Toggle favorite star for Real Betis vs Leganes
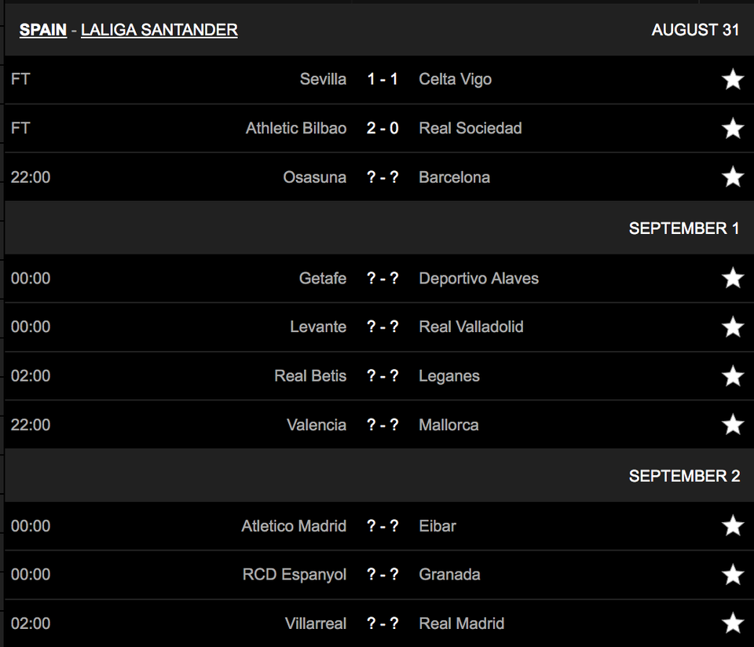Image resolution: width=754 pixels, height=647 pixels. coord(733,376)
